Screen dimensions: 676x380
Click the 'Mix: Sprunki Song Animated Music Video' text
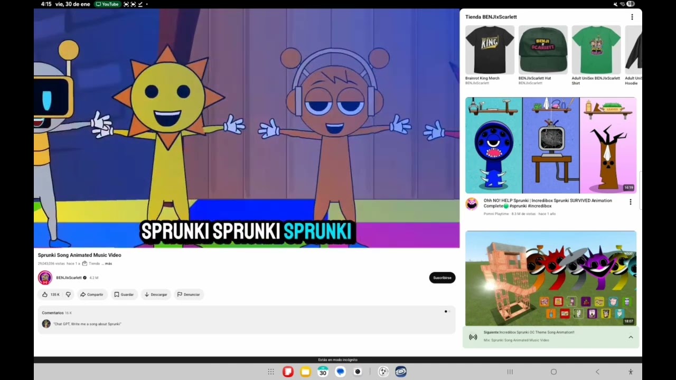tap(517, 340)
